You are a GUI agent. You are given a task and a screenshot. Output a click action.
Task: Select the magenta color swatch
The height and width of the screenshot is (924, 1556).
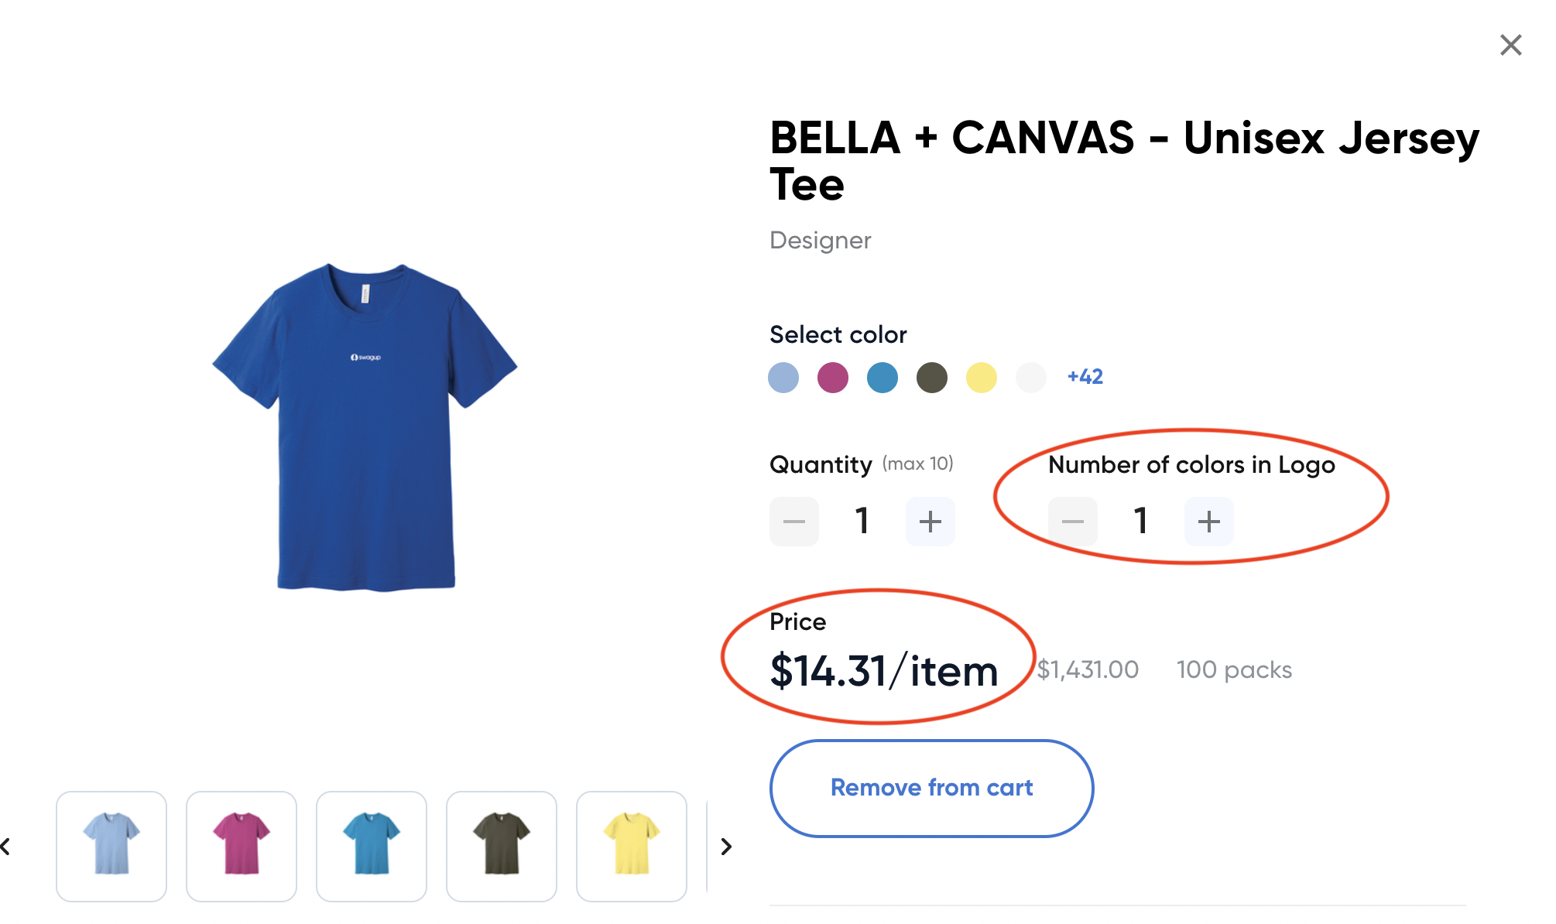point(833,378)
